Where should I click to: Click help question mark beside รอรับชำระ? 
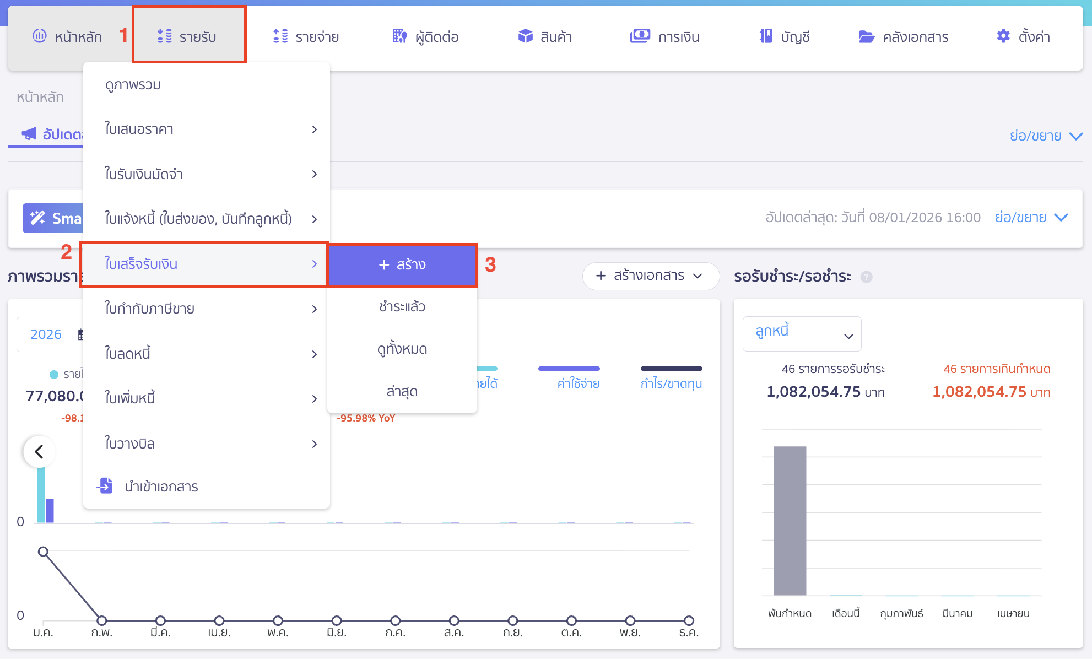[866, 277]
